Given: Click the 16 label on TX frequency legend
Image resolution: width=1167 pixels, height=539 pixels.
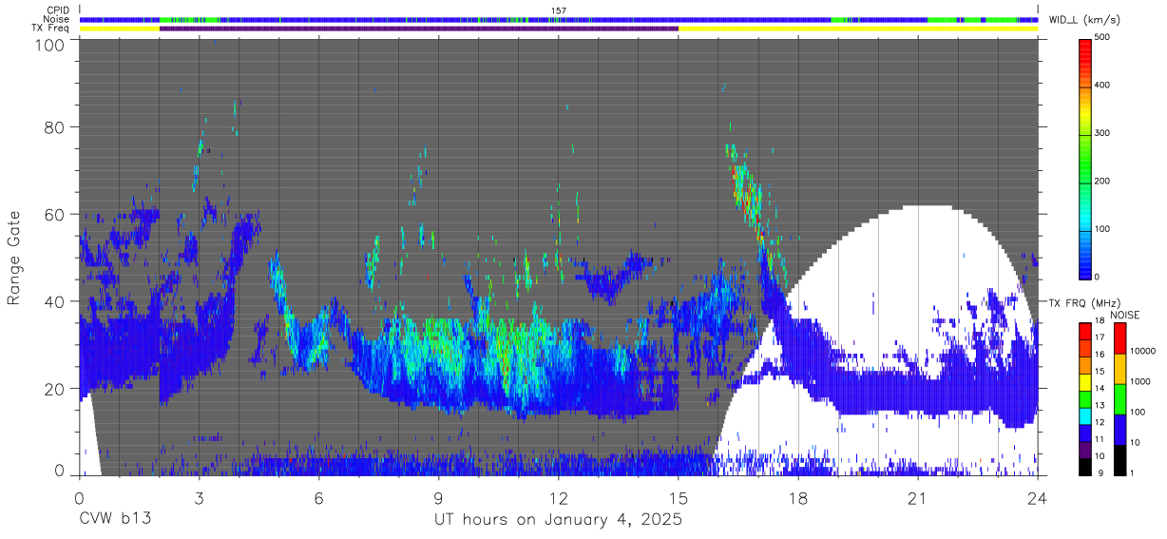Looking at the screenshot, I should point(1100,355).
